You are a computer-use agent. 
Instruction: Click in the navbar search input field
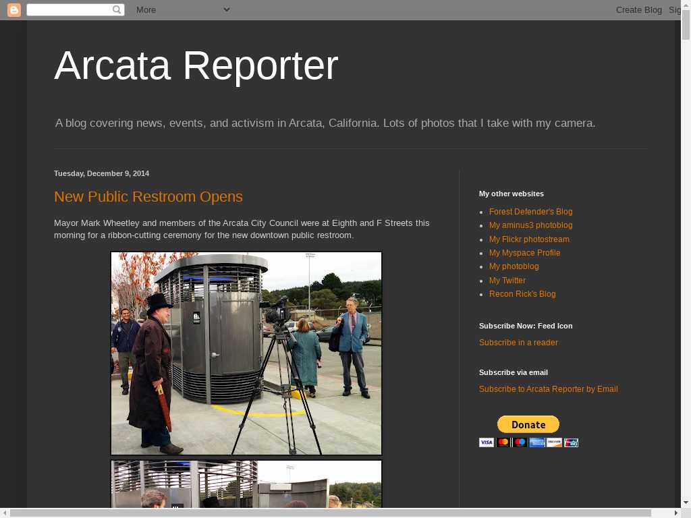tap(69, 9)
